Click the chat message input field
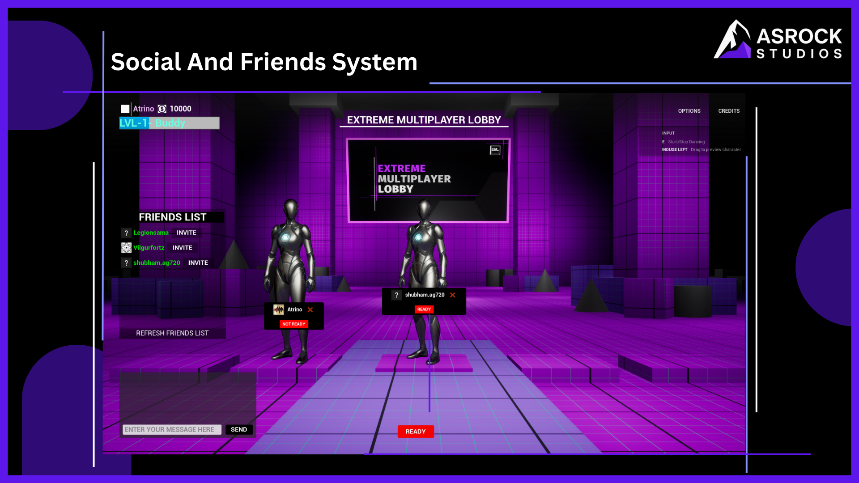This screenshot has width=859, height=483. pos(172,429)
